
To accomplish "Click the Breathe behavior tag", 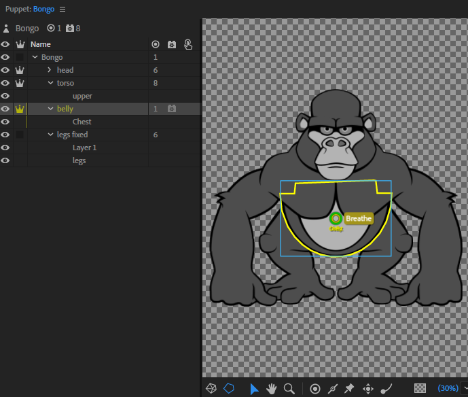I will (x=359, y=218).
